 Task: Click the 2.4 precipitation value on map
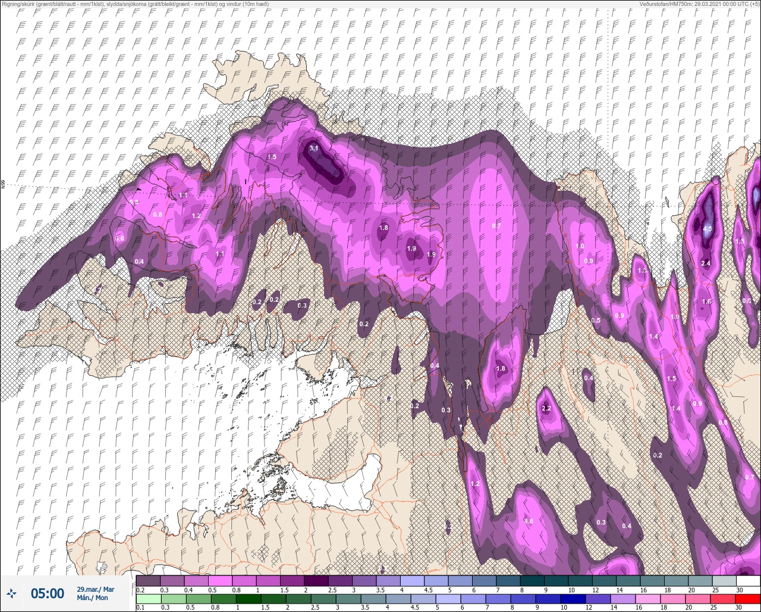(706, 263)
